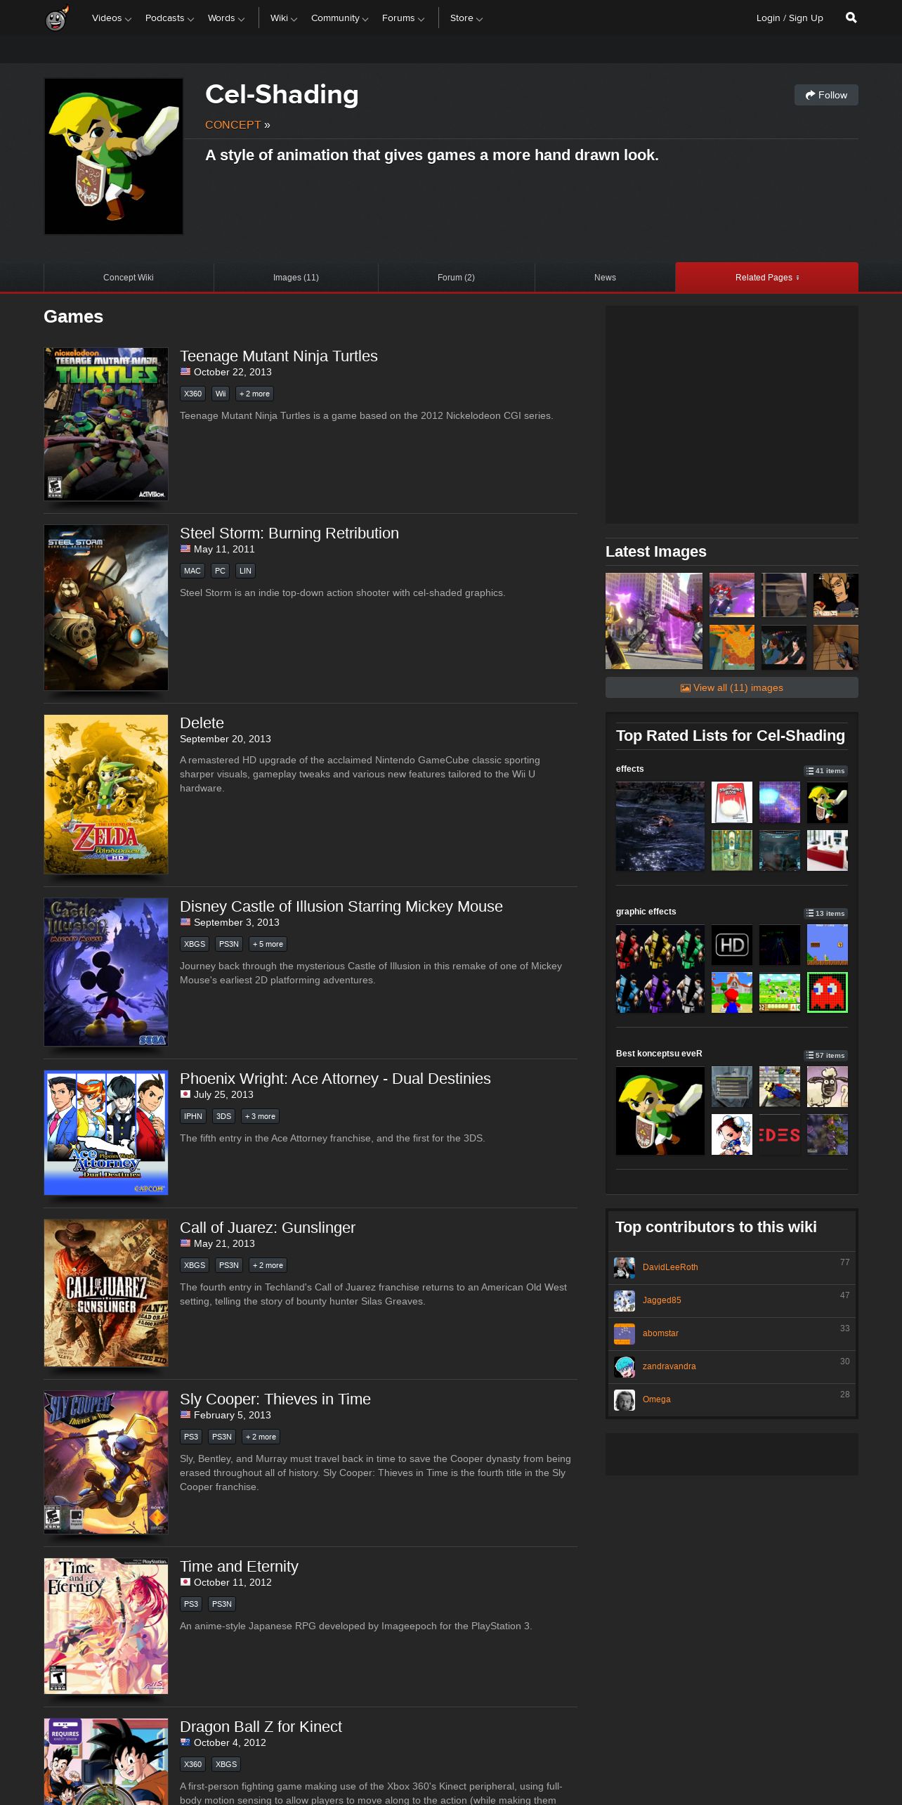Open Steel Storm: Burning Retribution title

coord(289,533)
